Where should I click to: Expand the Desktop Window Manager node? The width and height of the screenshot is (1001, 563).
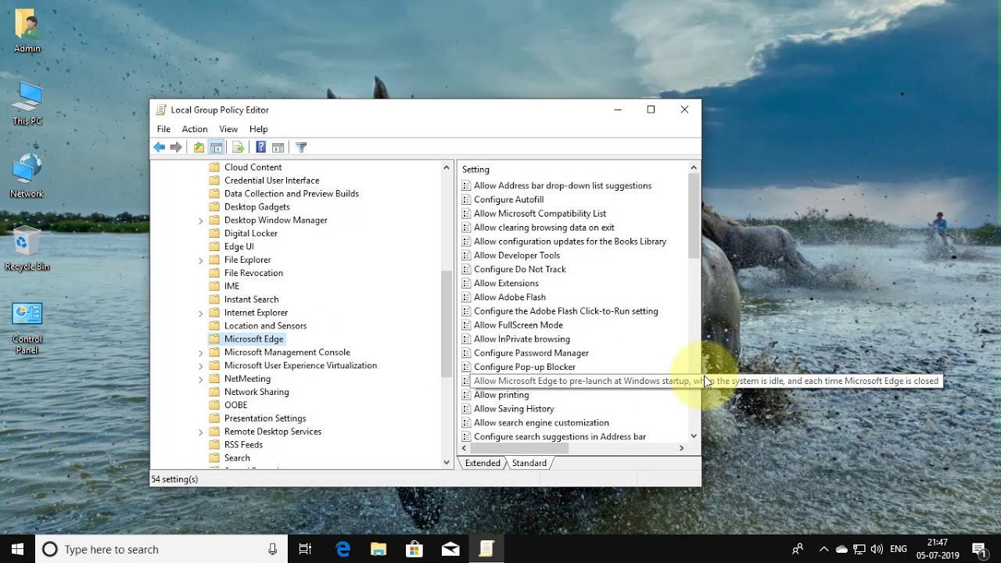click(x=201, y=221)
